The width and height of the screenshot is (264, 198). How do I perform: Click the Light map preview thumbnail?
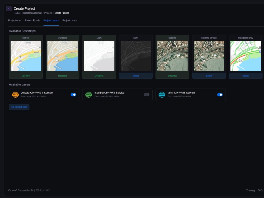point(99,56)
